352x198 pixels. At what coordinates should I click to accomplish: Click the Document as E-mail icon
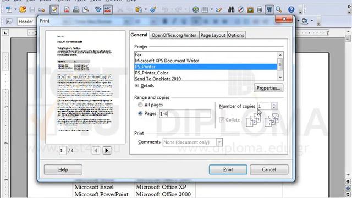42,9
